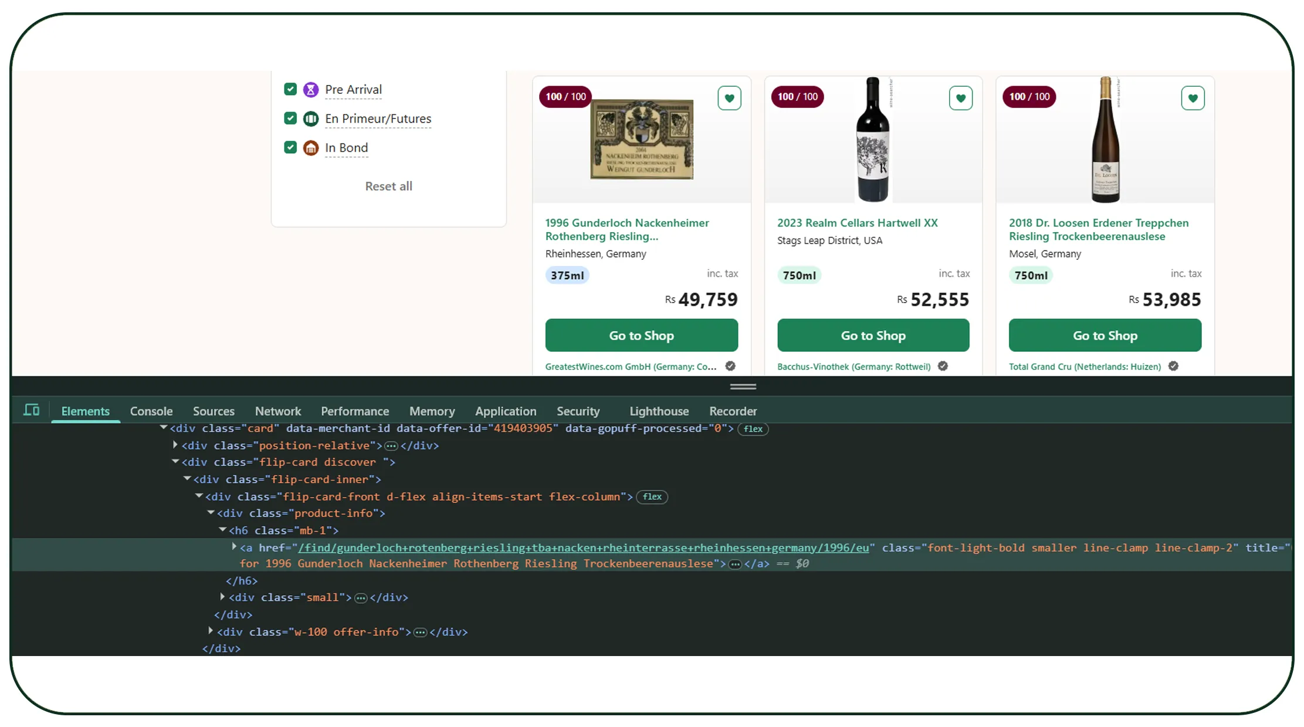Collapse the product-info div node
The image size is (1304, 727).
(211, 512)
